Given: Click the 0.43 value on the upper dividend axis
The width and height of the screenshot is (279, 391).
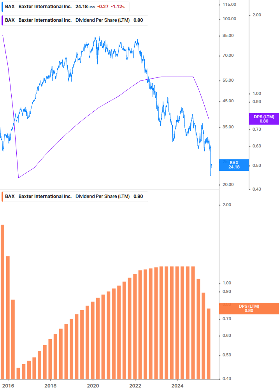Looking at the screenshot, I should pyautogui.click(x=257, y=189).
